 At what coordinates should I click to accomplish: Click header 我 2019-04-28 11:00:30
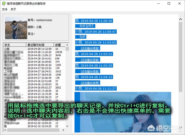94,21
